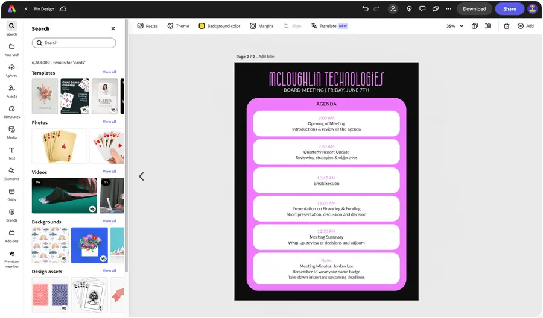The width and height of the screenshot is (543, 318).
Task: Close the Search panel
Action: click(113, 28)
